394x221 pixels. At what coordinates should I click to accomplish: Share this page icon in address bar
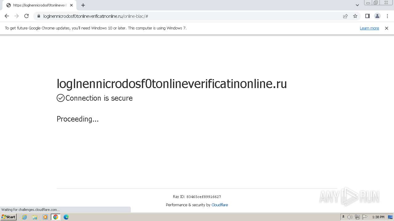click(x=345, y=16)
